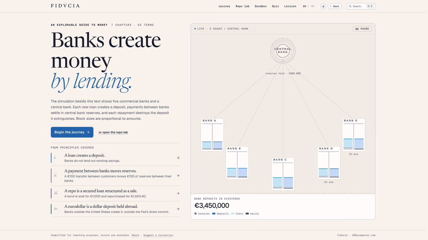
Task: Click 'BANK DEPOSITS IN EXISTENCE' heading
Action: 217,199
